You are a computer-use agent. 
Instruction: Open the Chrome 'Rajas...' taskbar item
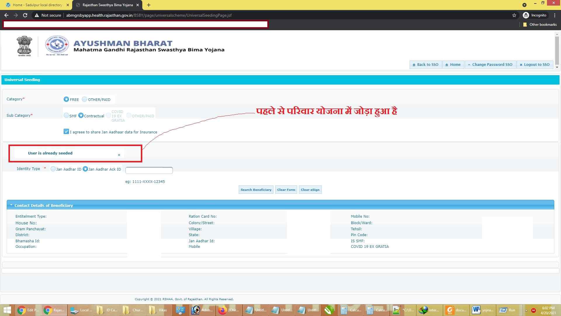(x=54, y=310)
